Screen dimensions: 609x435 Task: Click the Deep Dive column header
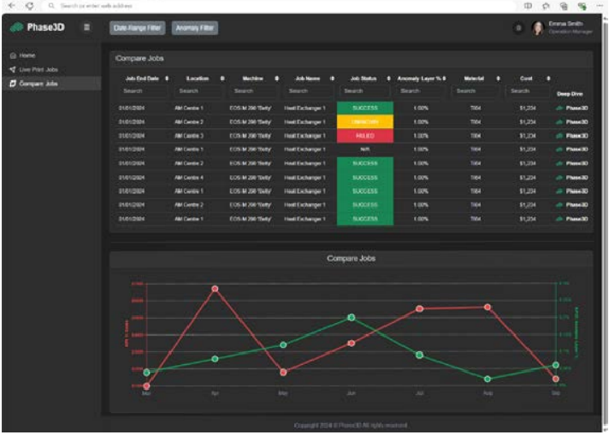pos(570,94)
